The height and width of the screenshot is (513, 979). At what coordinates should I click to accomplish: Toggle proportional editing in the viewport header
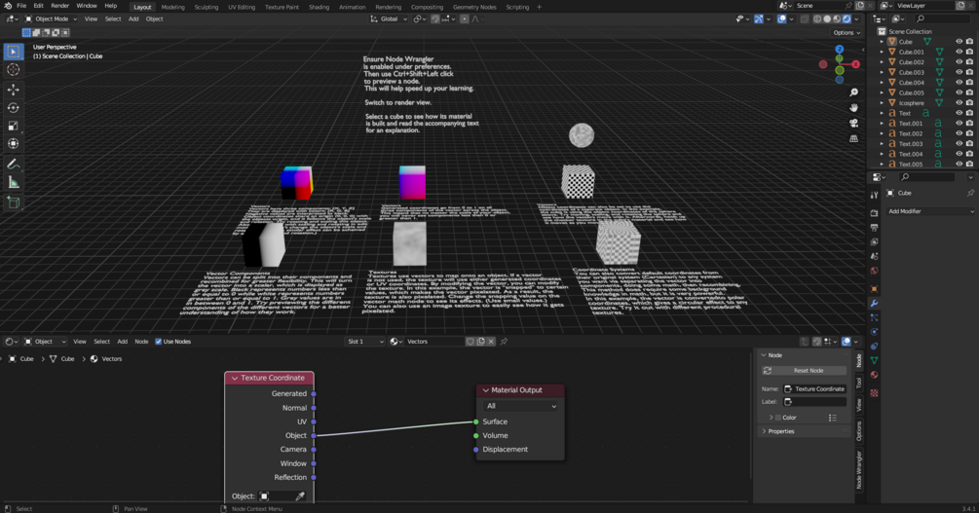pyautogui.click(x=465, y=19)
